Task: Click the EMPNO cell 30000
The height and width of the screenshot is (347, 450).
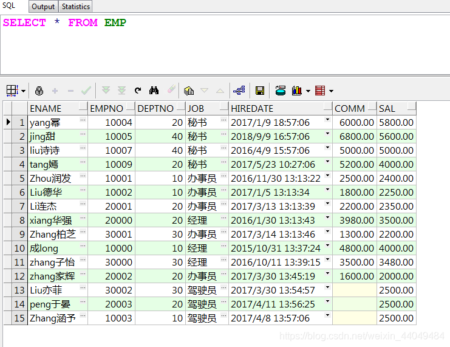Action: [x=111, y=263]
